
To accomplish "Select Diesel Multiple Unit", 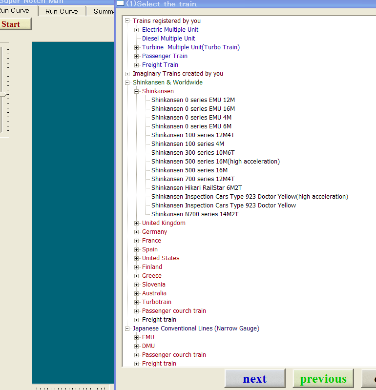I will click(168, 38).
